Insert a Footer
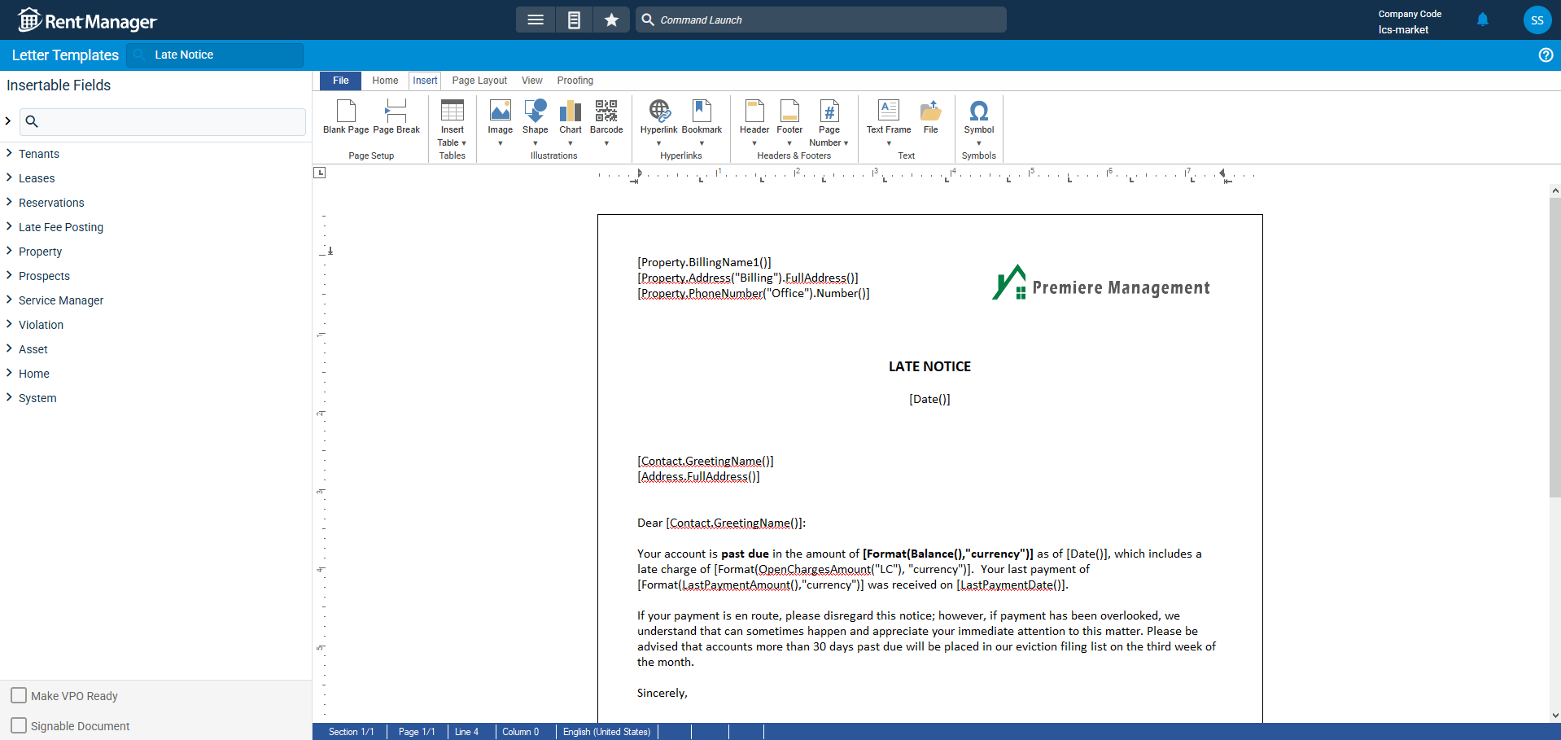1561x740 pixels. 789,116
